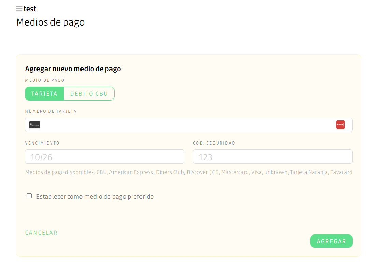Viewport: 369px width, 273px height.
Task: Select 'Mastercard' in the available payment methods list
Action: pyautogui.click(x=235, y=172)
